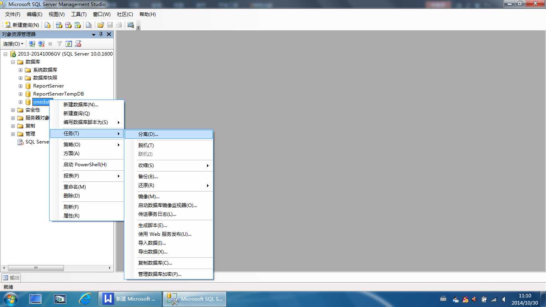Screen dimensions: 546x307
Task: Click 删除(D) in context menu
Action: point(86,196)
